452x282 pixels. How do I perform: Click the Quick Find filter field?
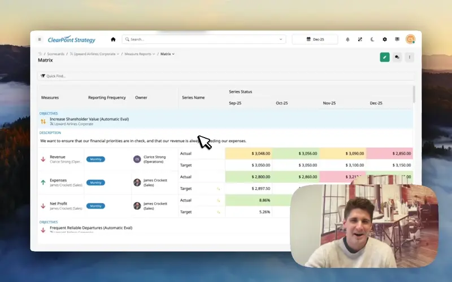point(225,76)
